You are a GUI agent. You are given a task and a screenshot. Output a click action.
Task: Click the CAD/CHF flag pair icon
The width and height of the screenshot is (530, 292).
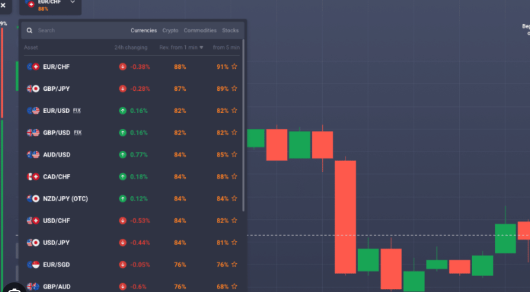pyautogui.click(x=32, y=177)
